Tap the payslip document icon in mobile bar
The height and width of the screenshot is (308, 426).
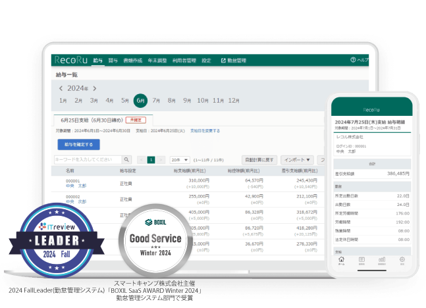(x=361, y=259)
